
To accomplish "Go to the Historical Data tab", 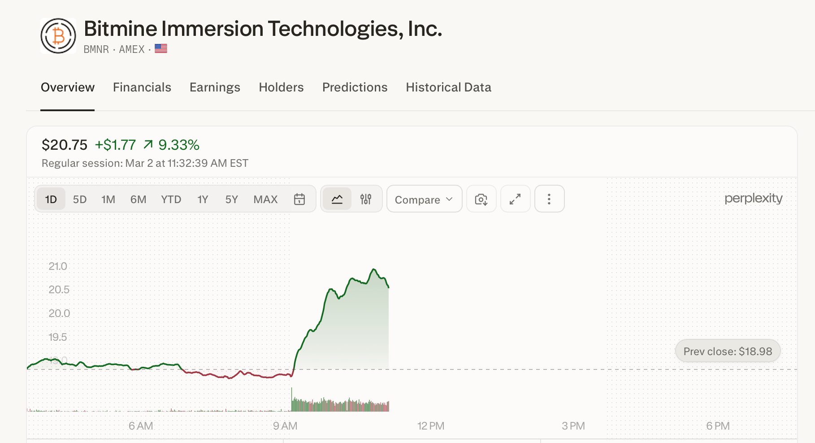I will (448, 87).
